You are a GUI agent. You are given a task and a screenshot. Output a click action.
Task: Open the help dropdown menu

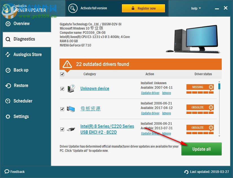196,8
